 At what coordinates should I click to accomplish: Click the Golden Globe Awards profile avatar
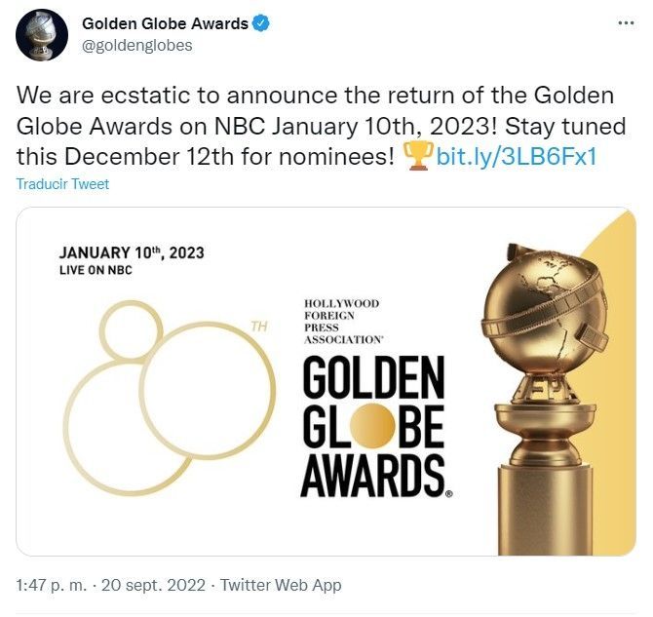(x=41, y=35)
